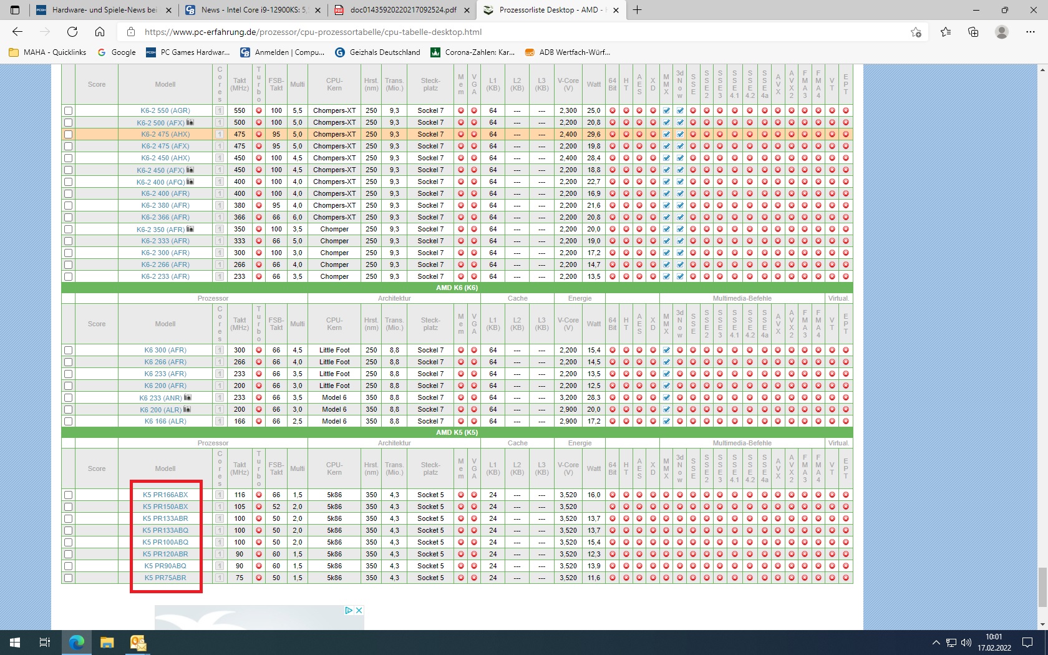The height and width of the screenshot is (655, 1048).
Task: Open the user profile menu
Action: click(1002, 32)
